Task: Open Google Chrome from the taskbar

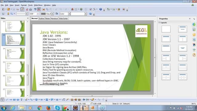Action: point(40,108)
